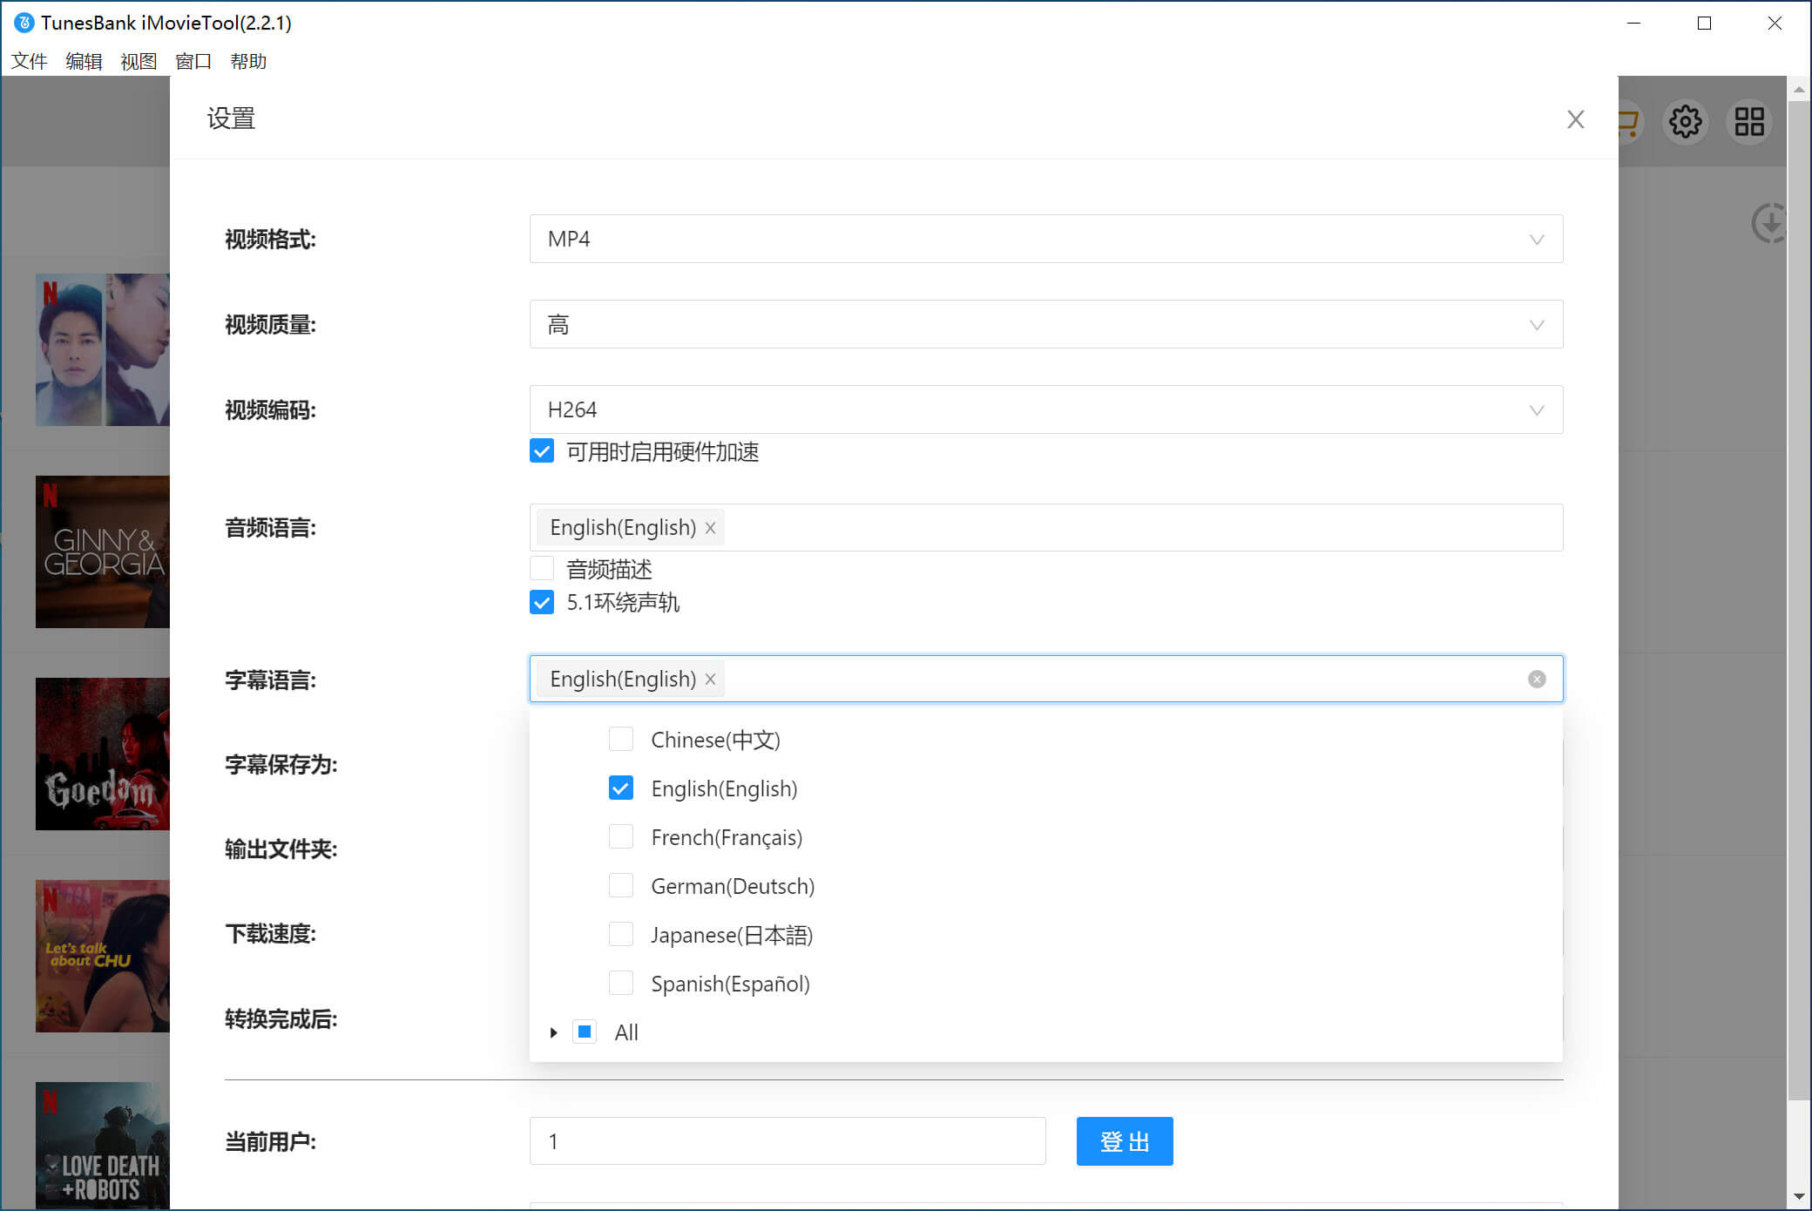
Task: Open the 文件 menu
Action: point(29,61)
